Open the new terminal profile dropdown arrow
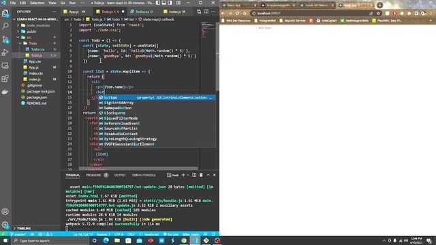The height and width of the screenshot is (245, 436). 188,175
